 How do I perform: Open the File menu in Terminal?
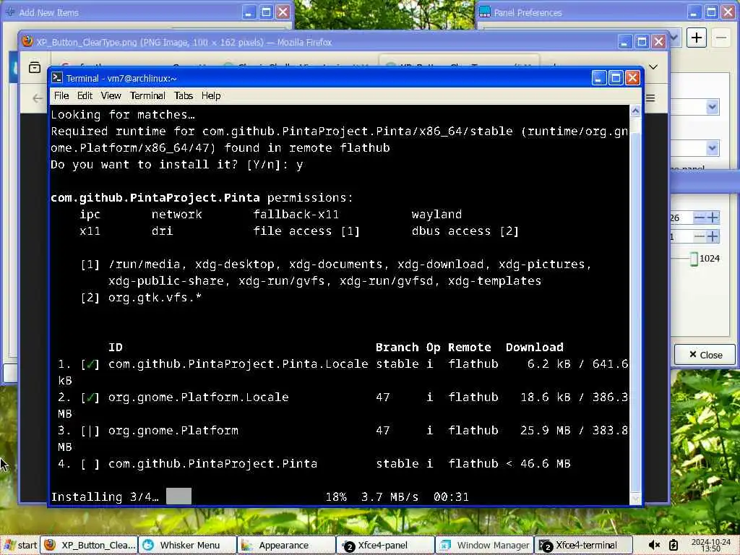61,95
